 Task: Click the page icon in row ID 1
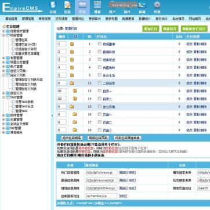[x=72, y=44]
